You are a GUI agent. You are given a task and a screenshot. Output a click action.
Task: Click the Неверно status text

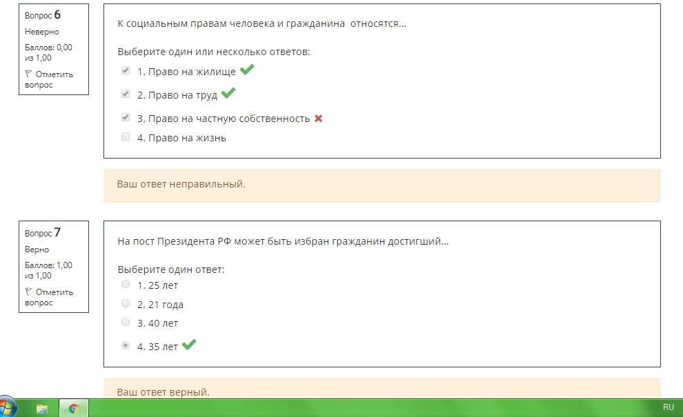[42, 32]
